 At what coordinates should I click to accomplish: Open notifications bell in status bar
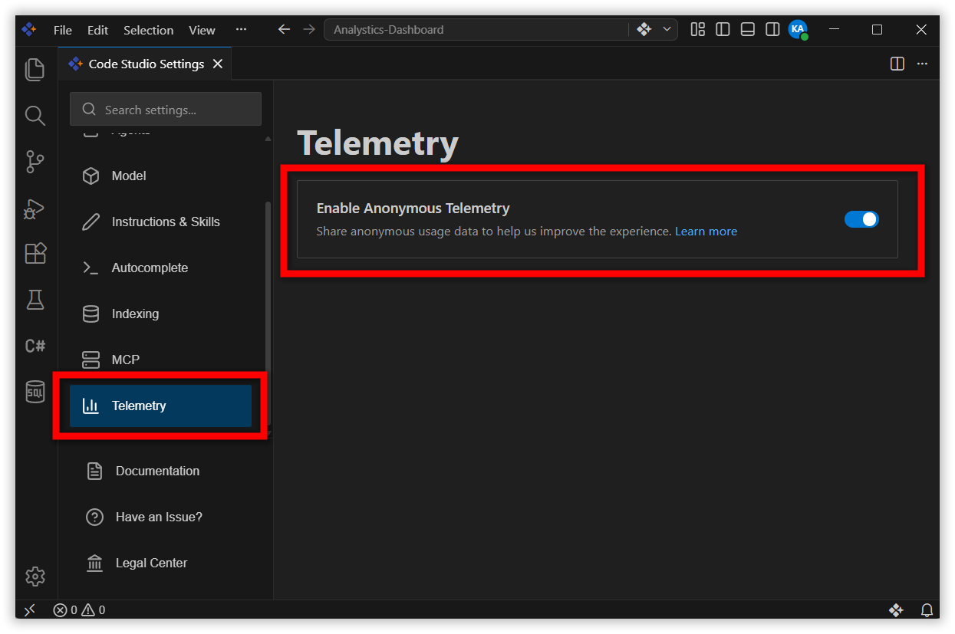tap(927, 610)
